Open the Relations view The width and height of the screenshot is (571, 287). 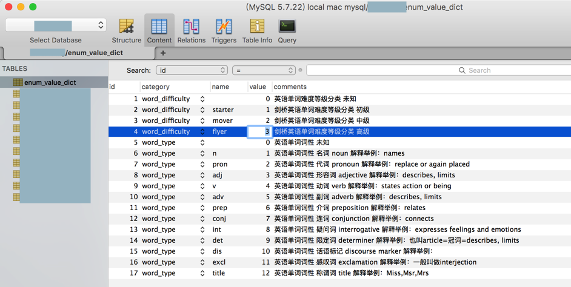pos(191,31)
